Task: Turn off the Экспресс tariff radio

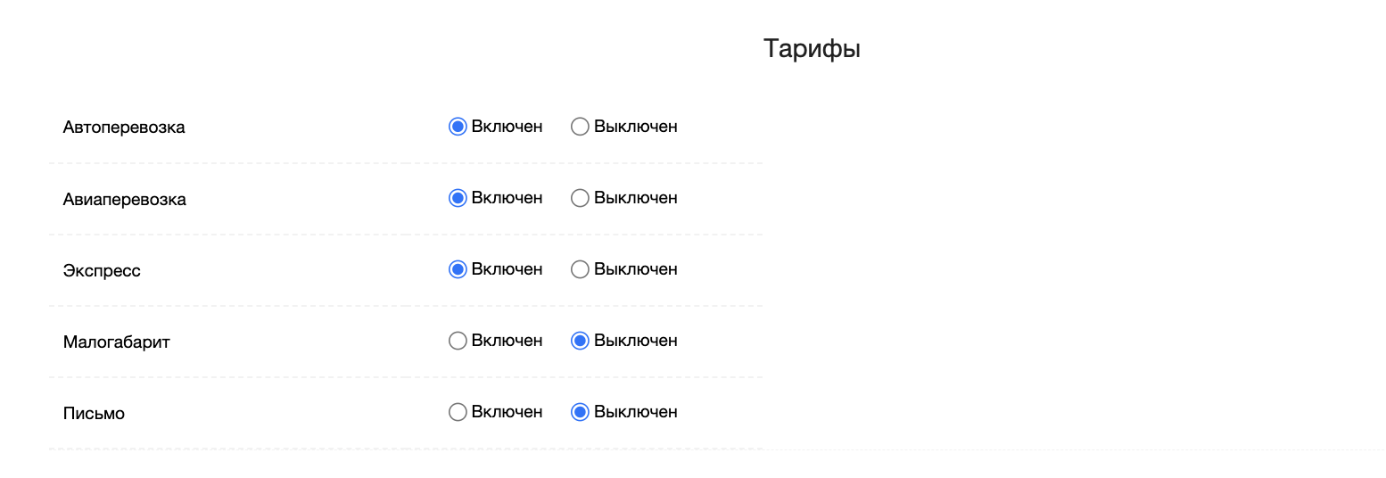Action: [580, 269]
